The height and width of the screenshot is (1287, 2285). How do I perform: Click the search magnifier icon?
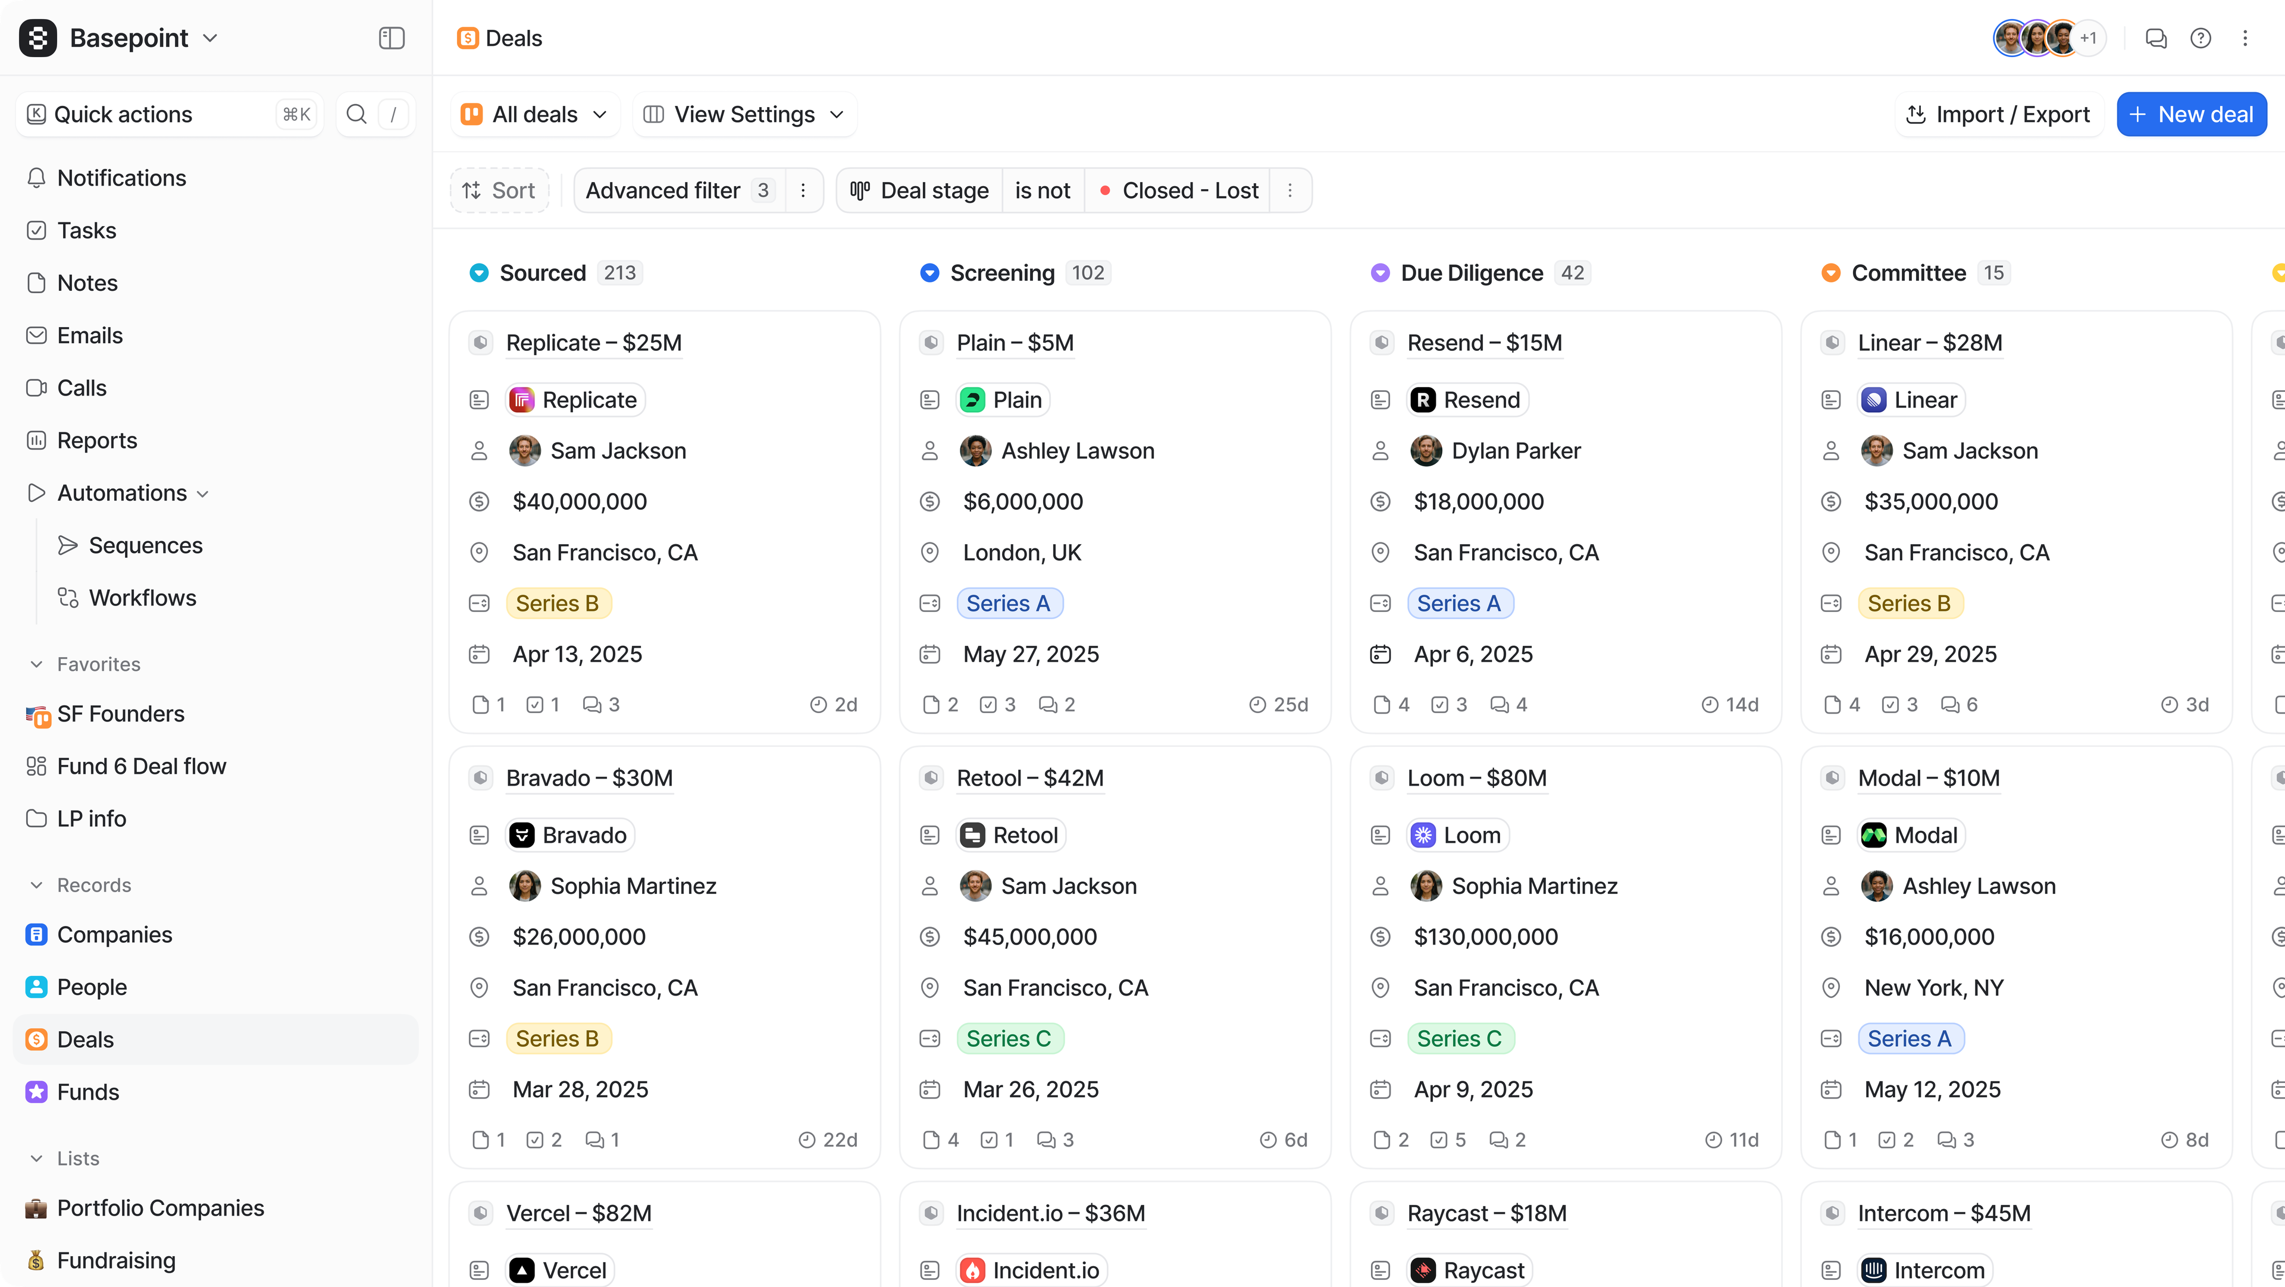[x=356, y=114]
